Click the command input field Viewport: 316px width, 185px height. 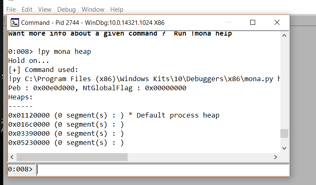(x=162, y=170)
